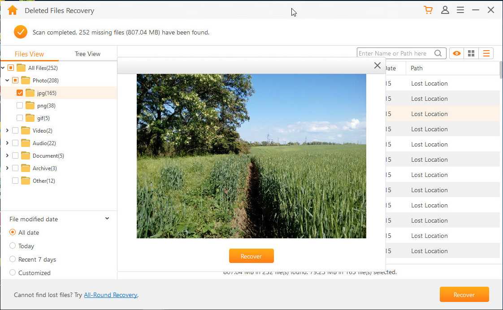Open the shopping cart icon
Screen dimensions: 503x310
pos(428,10)
